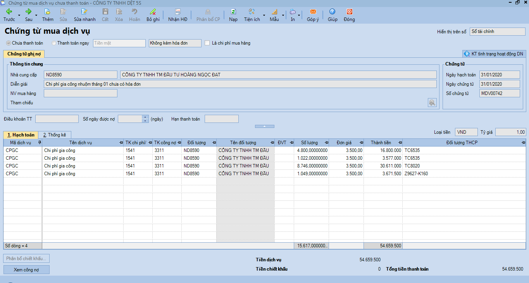This screenshot has width=529, height=283.
Task: Open the Tiền mặt payment method dropdown
Action: point(119,43)
